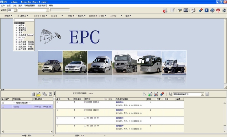
Task: Expand the '113.962' dropdown arrow
Action: (121, 16)
